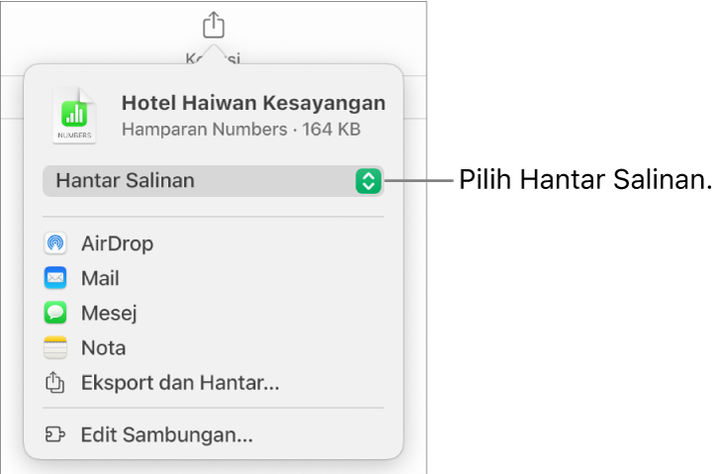
Task: Click the AirDrop icon
Action: [x=55, y=243]
